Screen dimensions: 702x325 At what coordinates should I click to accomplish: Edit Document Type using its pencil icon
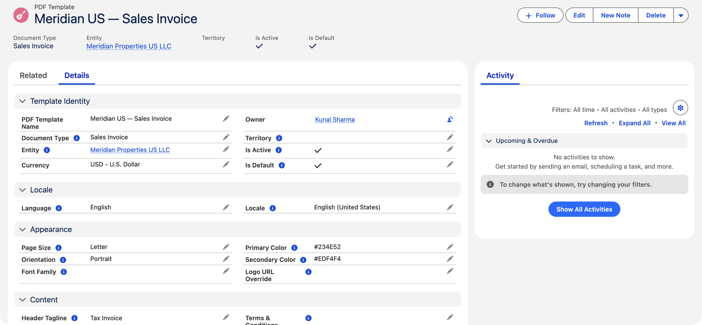point(226,138)
